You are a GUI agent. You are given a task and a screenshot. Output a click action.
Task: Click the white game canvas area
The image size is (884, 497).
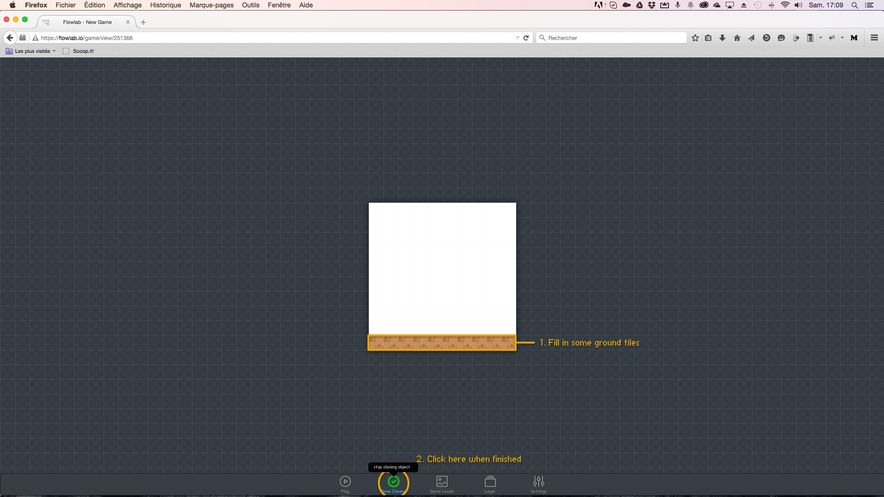click(x=442, y=268)
